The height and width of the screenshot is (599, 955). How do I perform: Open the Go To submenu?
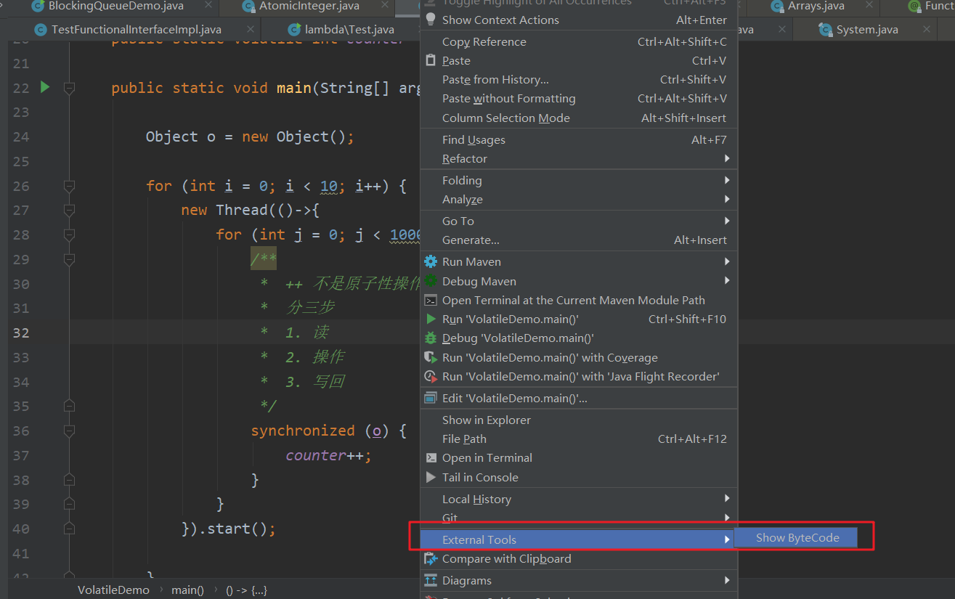point(579,221)
